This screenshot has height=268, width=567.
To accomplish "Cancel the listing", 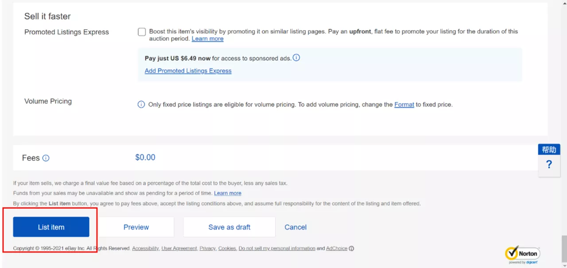I will (295, 227).
